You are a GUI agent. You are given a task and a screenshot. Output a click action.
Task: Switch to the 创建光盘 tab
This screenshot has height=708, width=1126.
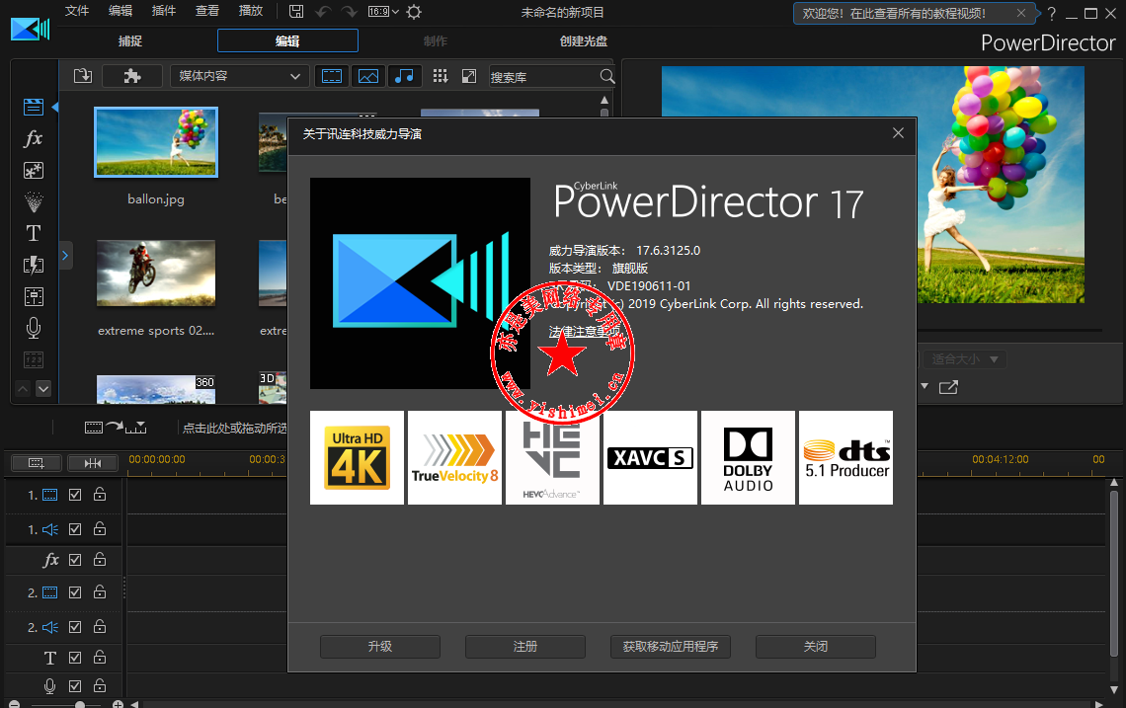point(583,40)
